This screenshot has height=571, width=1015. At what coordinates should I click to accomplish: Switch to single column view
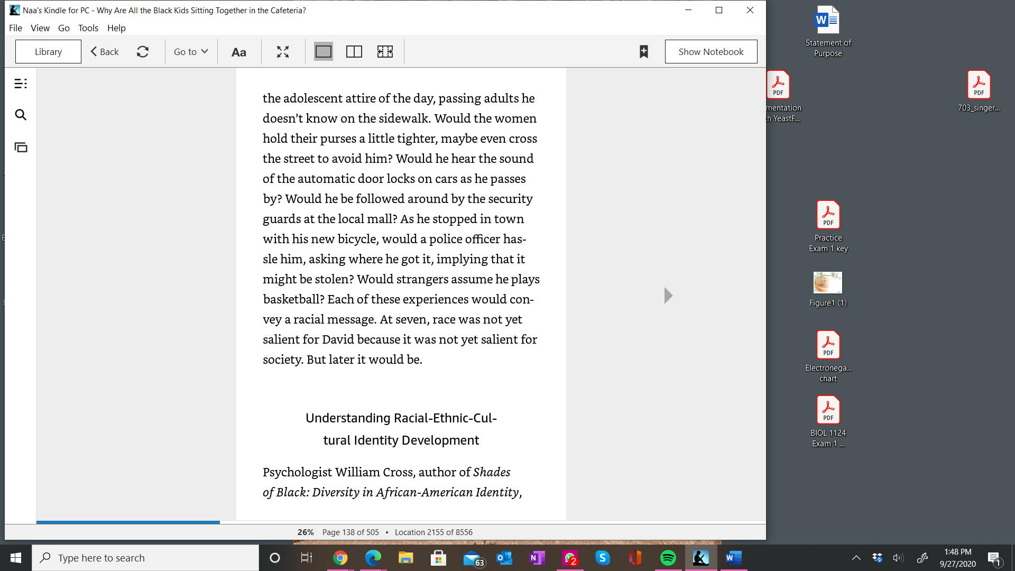point(323,52)
